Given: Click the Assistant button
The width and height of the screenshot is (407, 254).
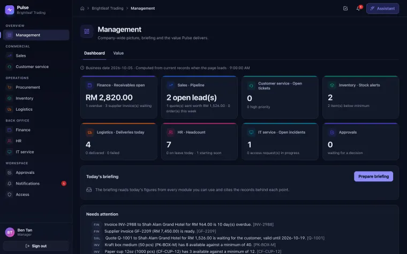Looking at the screenshot, I should pos(382,9).
